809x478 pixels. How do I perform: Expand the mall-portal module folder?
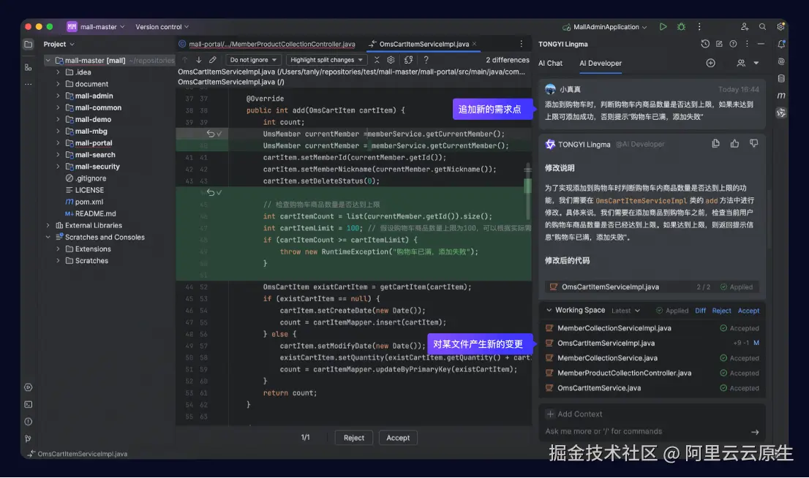tap(58, 143)
